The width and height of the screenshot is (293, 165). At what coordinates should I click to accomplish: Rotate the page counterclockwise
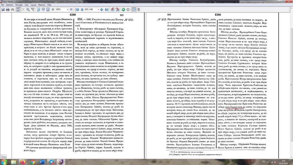click(113, 9)
